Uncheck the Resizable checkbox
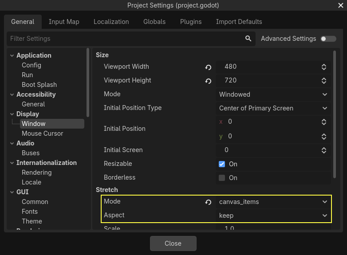This screenshot has height=255, width=347. [222, 164]
